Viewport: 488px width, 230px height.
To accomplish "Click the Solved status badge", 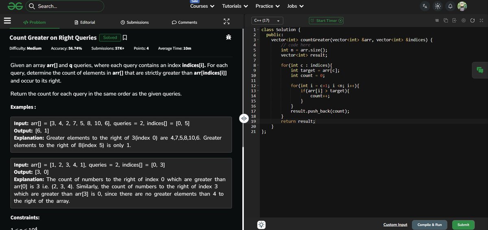I will (110, 37).
